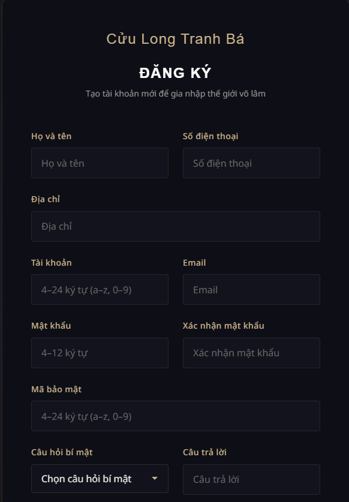This screenshot has height=502, width=349.
Task: Click into the 'Số điện thoại' input box
Action: coord(251,163)
